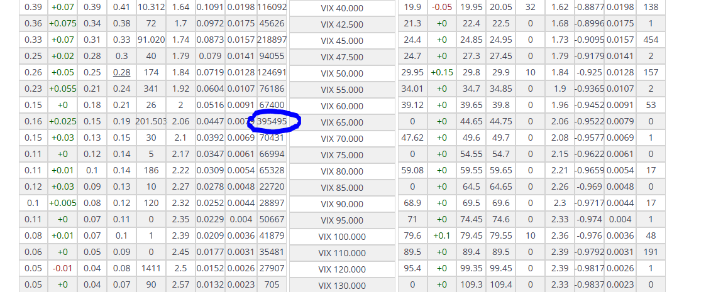Image resolution: width=711 pixels, height=292 pixels.
Task: Open strike VIX 75.000
Action: [342, 155]
